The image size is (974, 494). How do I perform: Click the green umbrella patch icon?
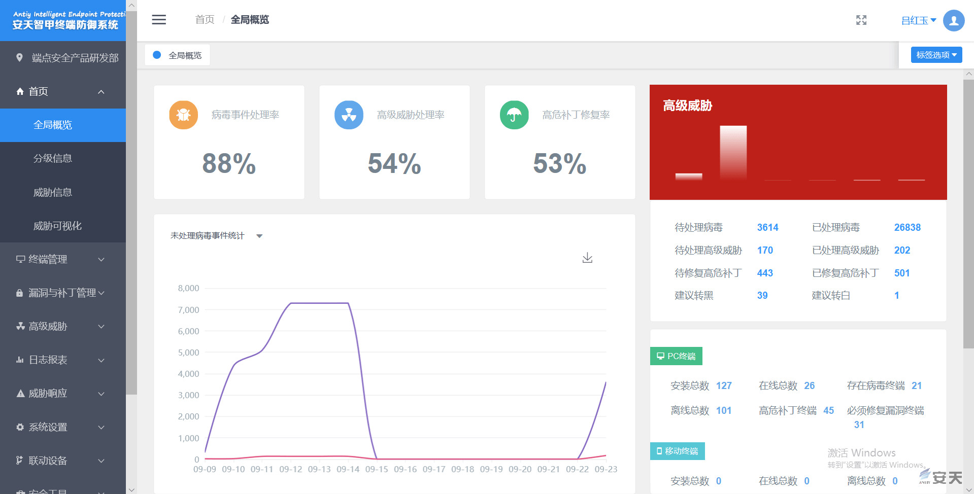click(514, 115)
